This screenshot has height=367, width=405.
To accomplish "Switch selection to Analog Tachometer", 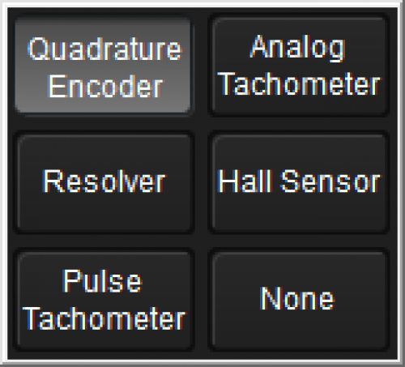I will (299, 66).
